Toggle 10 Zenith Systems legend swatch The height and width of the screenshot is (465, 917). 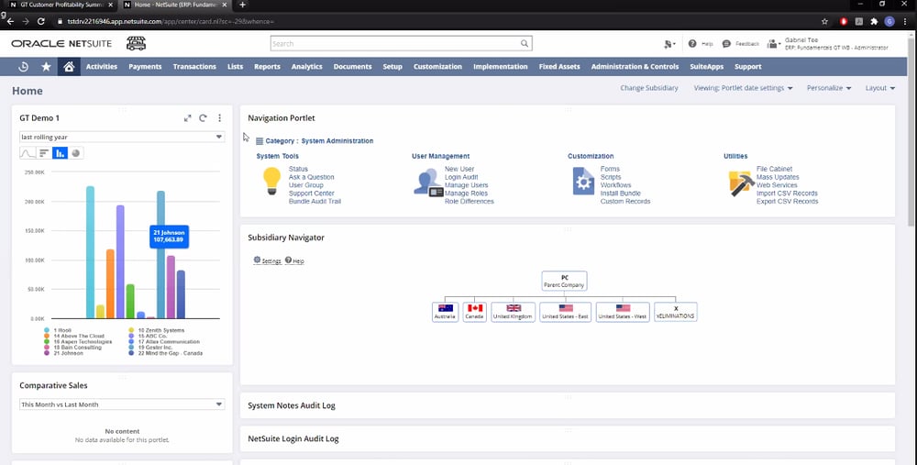131,330
